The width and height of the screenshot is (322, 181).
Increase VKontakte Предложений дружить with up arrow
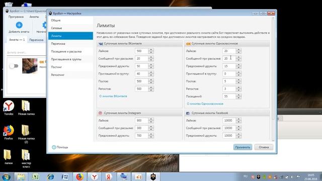[x=151, y=65]
